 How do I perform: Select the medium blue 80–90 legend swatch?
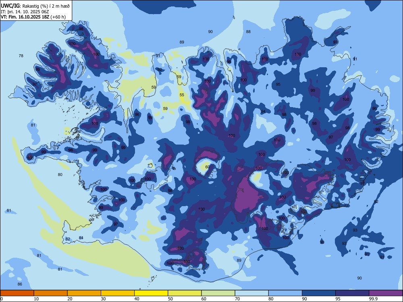(285, 293)
